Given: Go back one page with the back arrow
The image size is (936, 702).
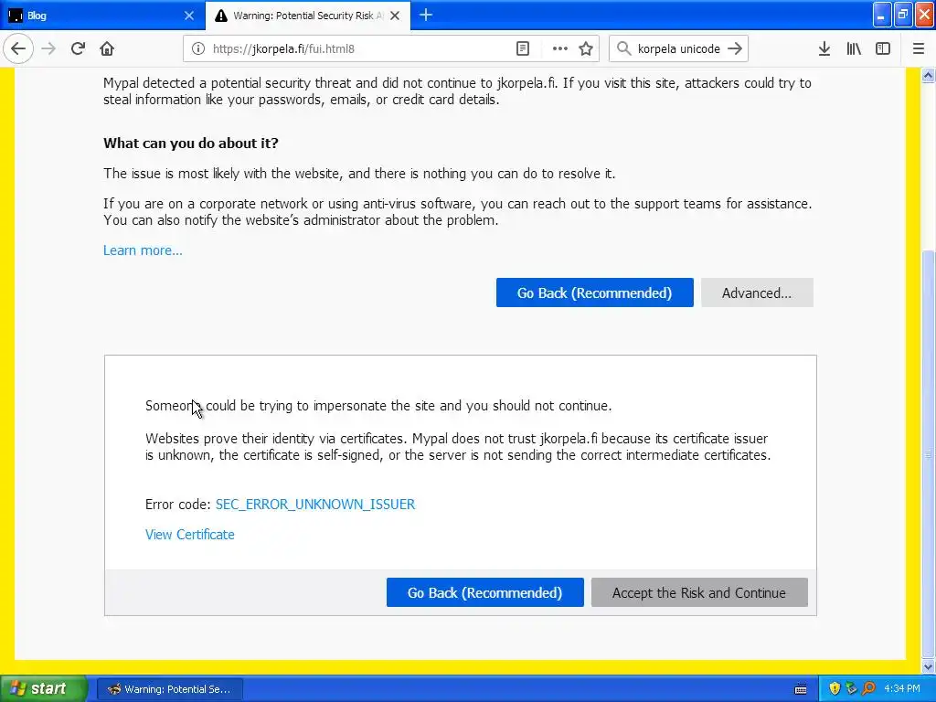Looking at the screenshot, I should click(18, 49).
